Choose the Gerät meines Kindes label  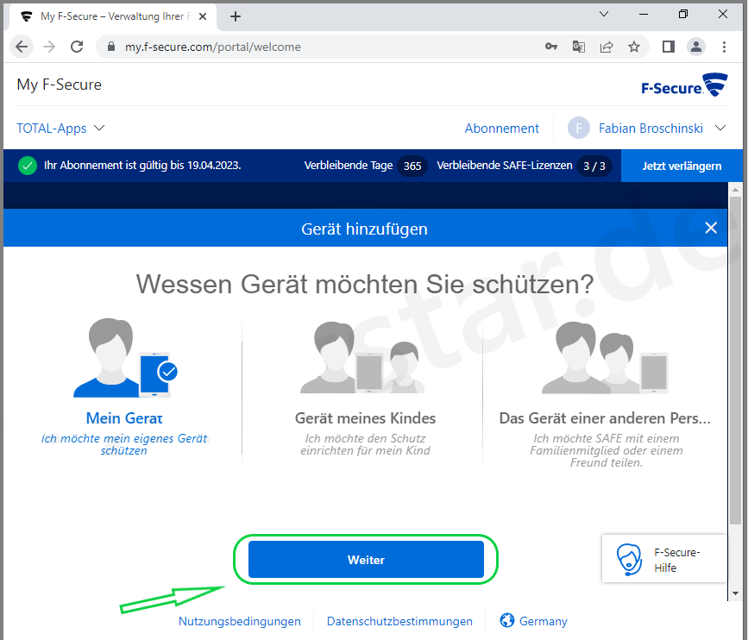pyautogui.click(x=366, y=418)
